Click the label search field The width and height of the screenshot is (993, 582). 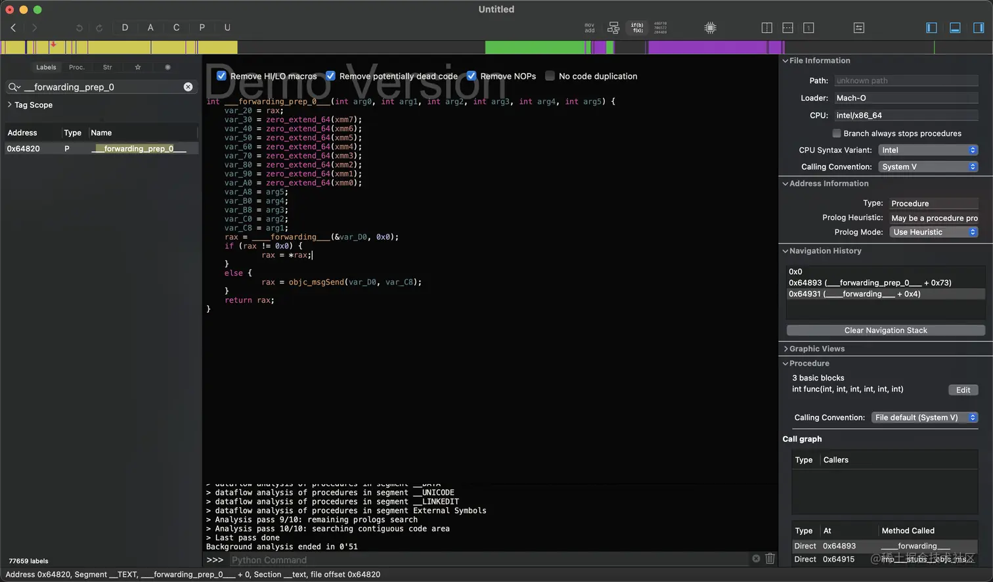[x=102, y=87]
